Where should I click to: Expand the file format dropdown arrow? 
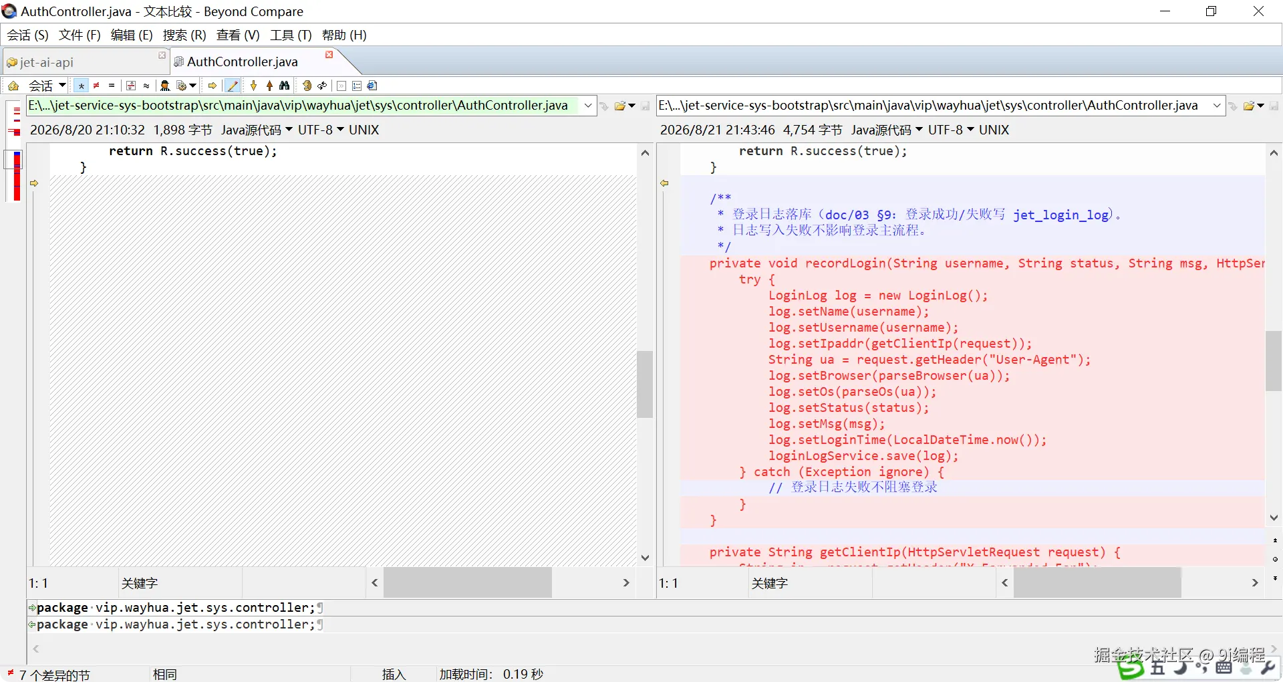[192, 86]
